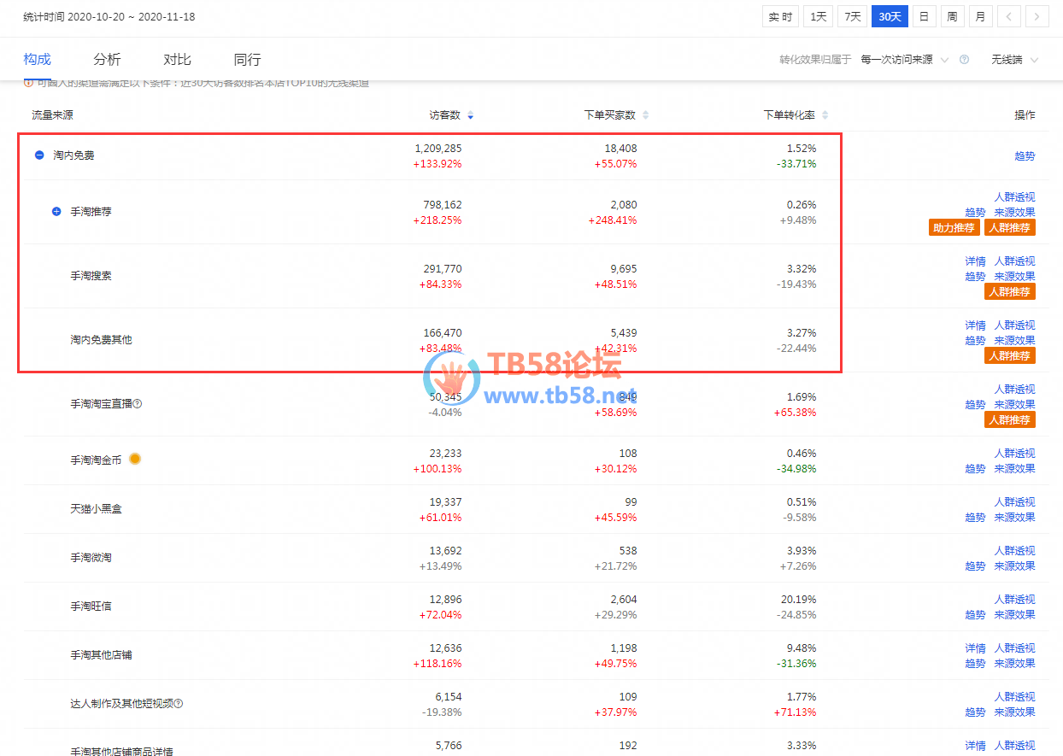Sort by 下单转化率 column arrow
Screen dimensions: 1063x756
(825, 115)
